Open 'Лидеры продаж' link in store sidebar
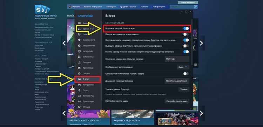Image resolution: width=263 pixels, height=127 pixels. 41,59
